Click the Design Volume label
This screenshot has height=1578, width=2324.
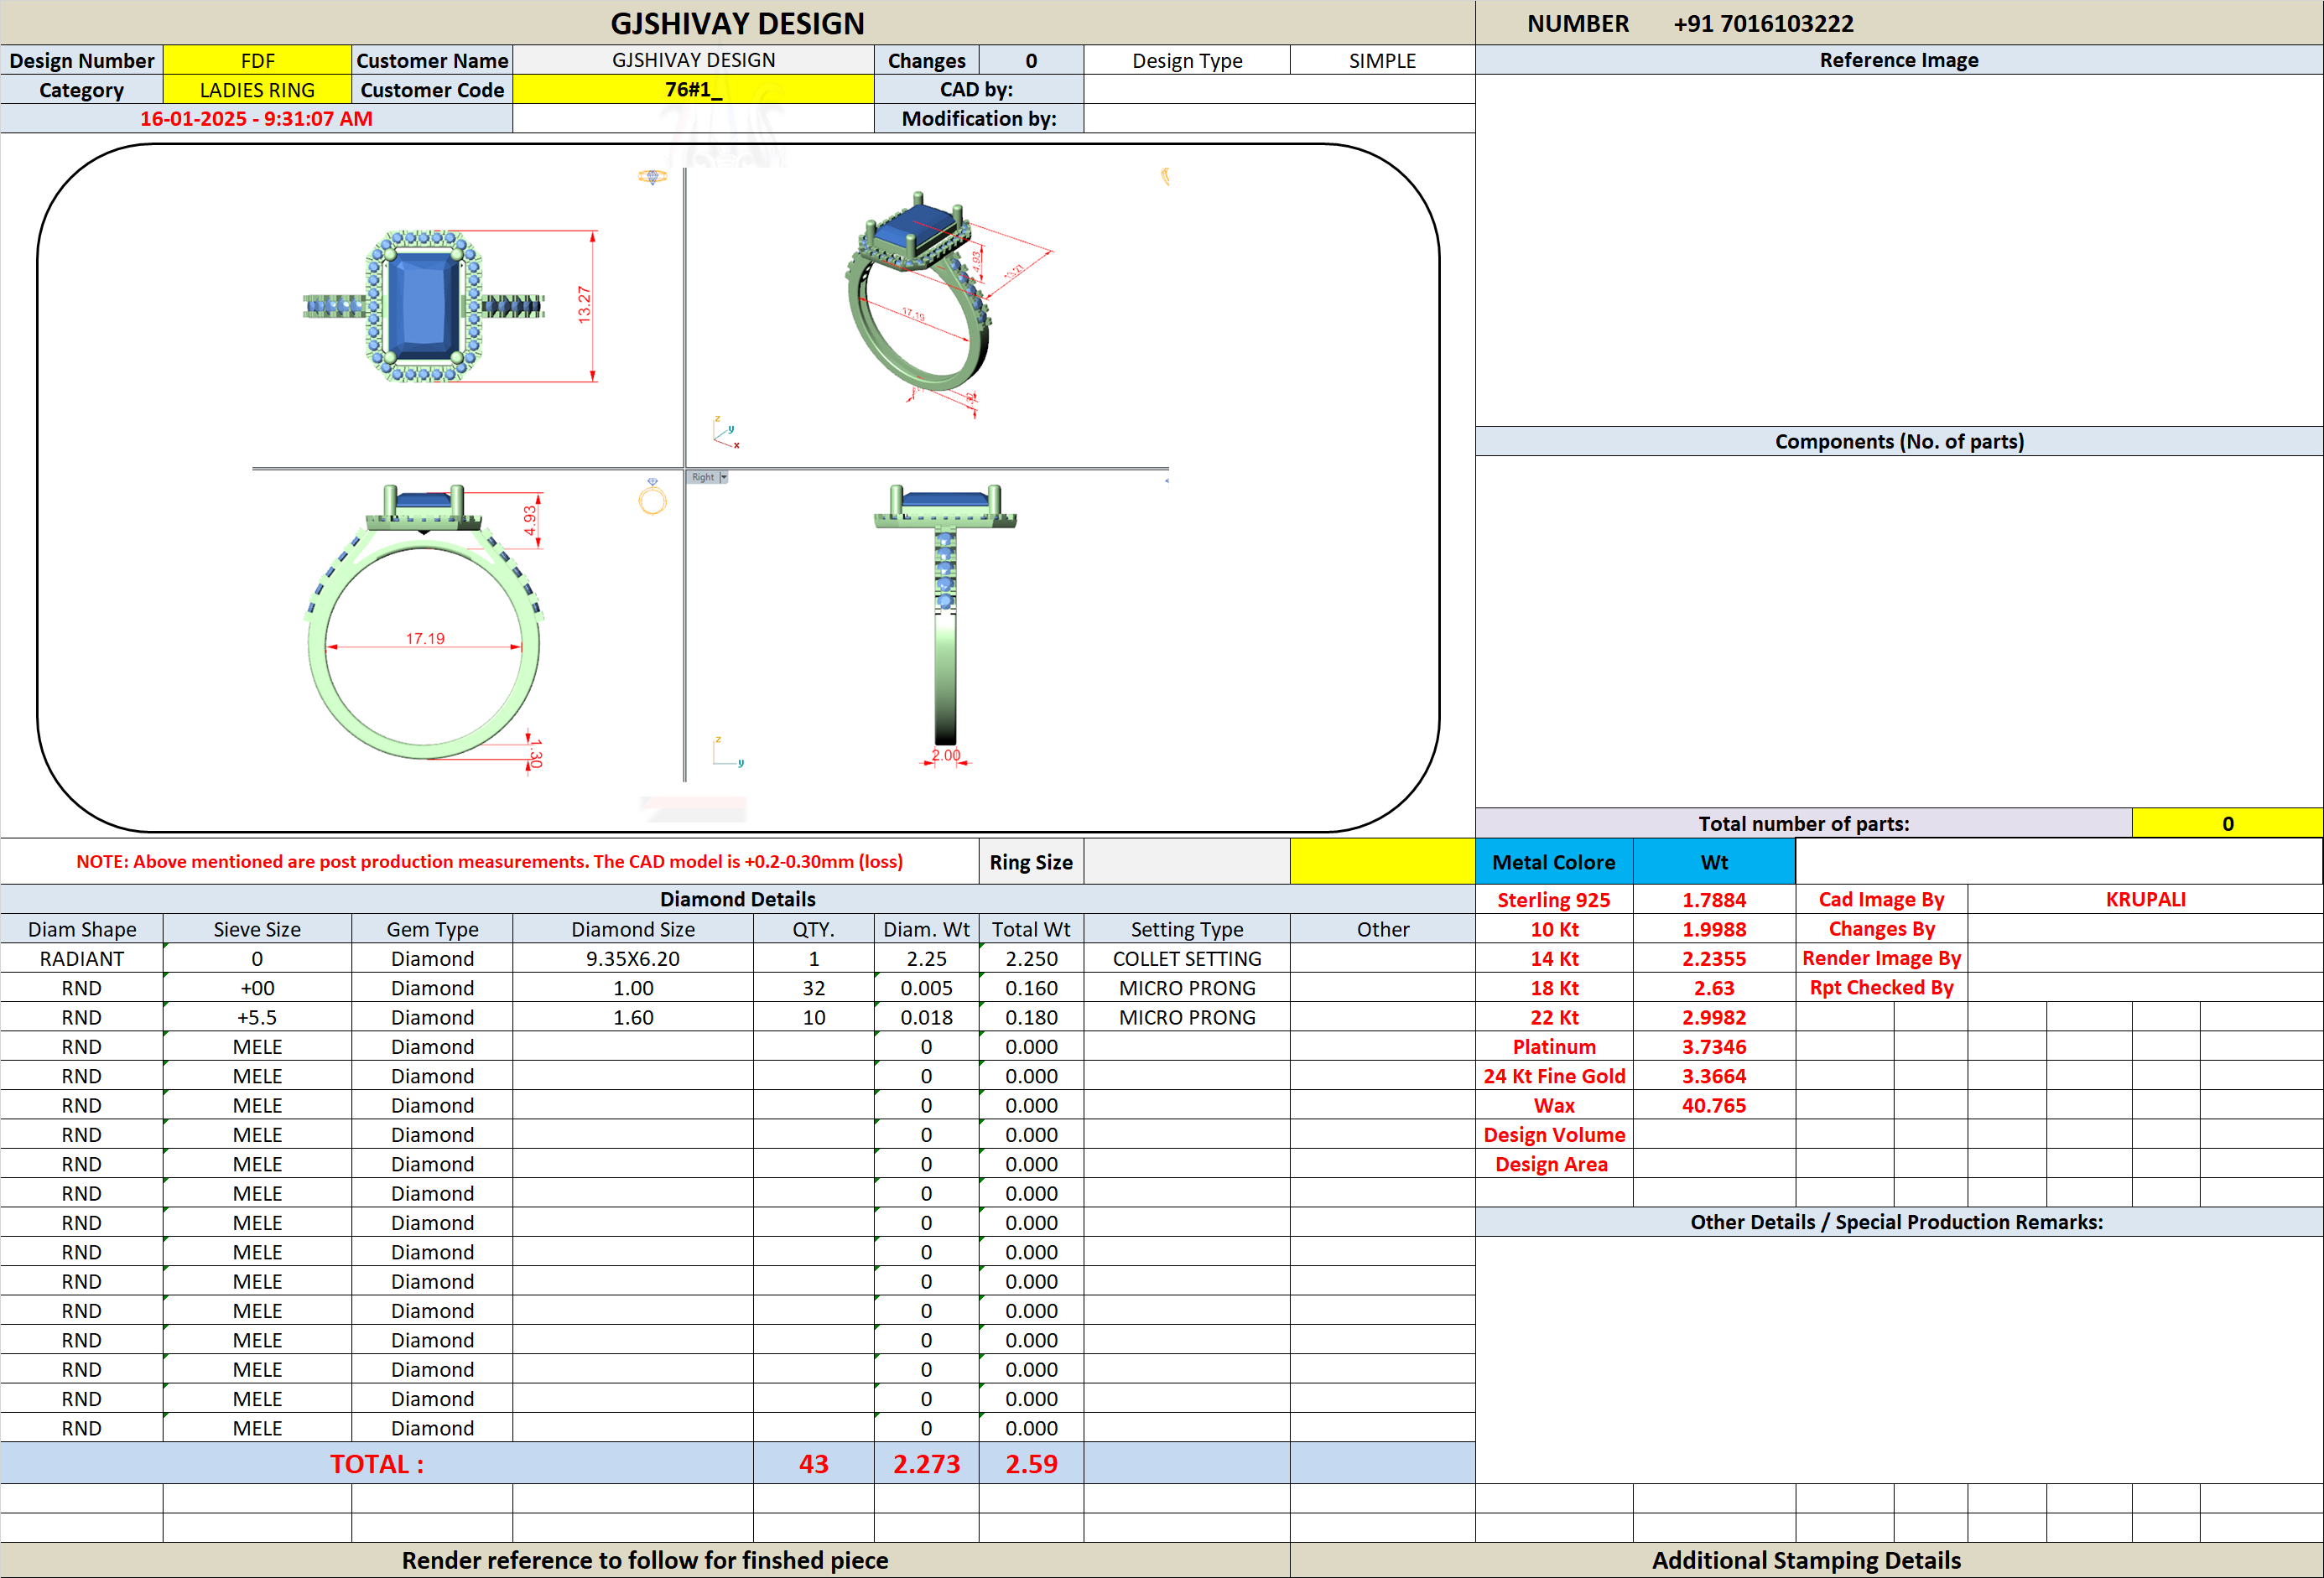1554,1135
